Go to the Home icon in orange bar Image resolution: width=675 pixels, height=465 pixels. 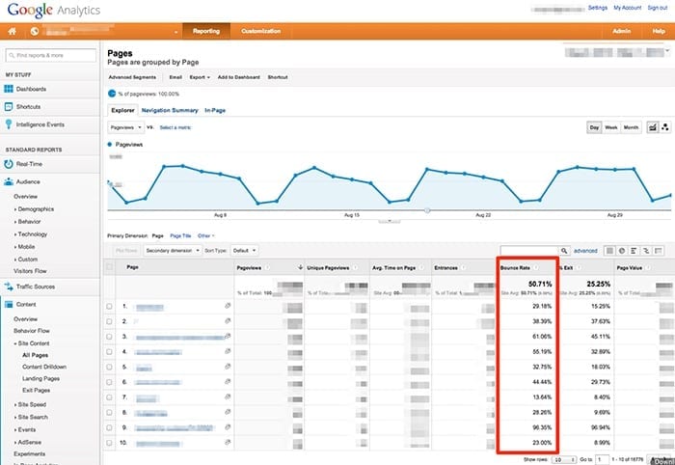click(12, 32)
